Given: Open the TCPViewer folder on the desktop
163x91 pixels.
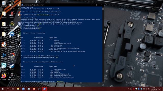Looking at the screenshot, I should coord(4,25).
